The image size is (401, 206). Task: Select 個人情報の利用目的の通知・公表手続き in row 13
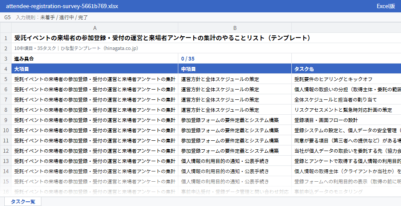[x=235, y=161]
